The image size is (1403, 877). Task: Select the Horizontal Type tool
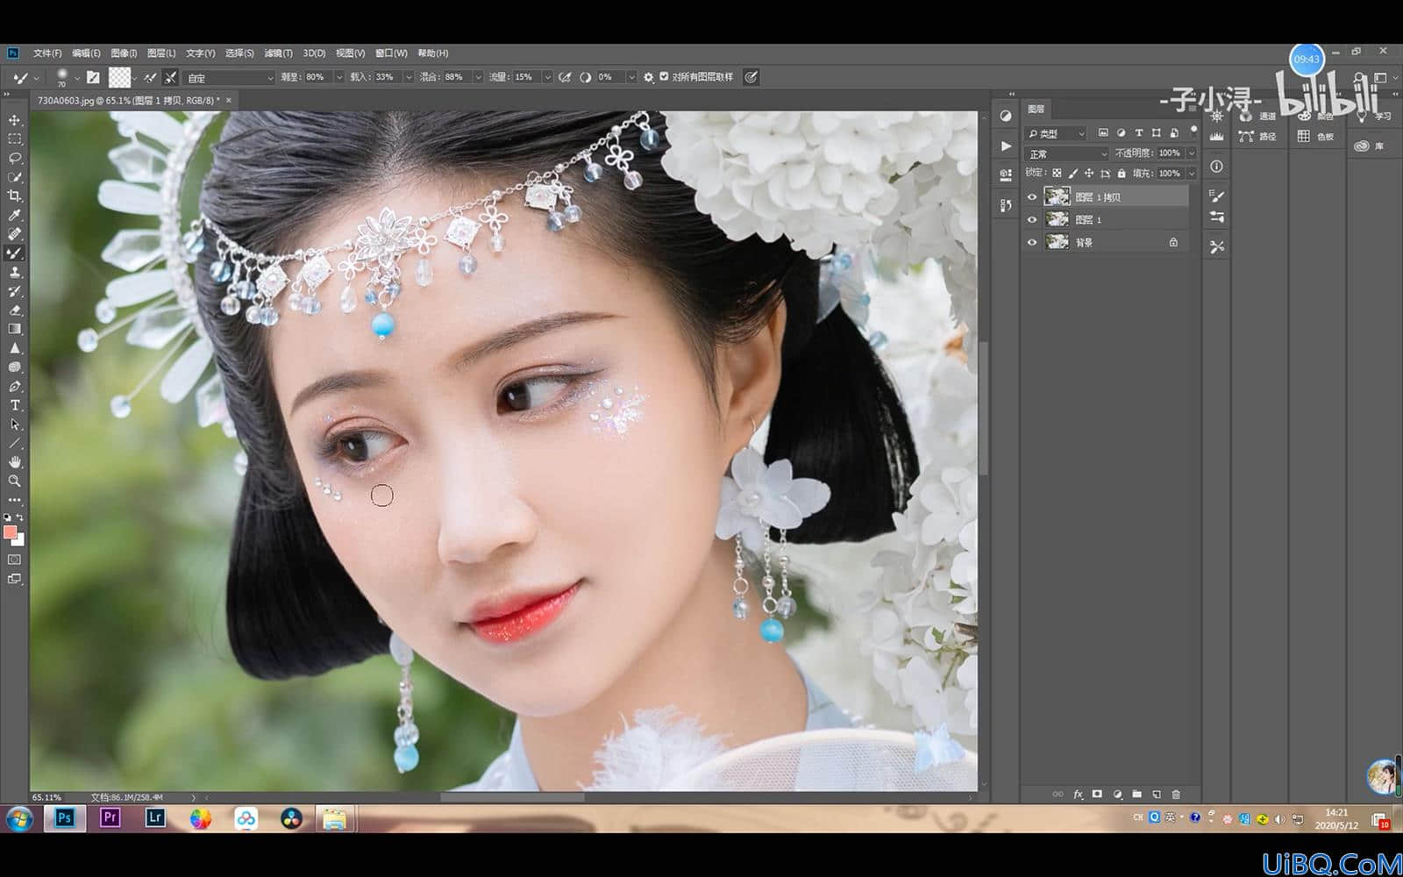point(15,405)
